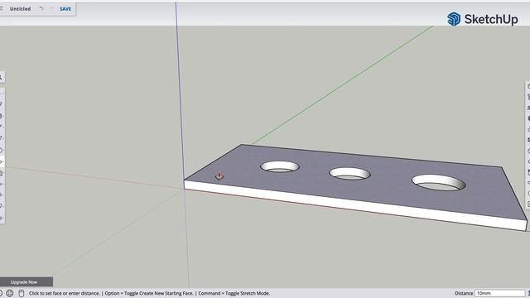Click the white front edge face of board
Screen dimensions: 530x298
coord(355,205)
